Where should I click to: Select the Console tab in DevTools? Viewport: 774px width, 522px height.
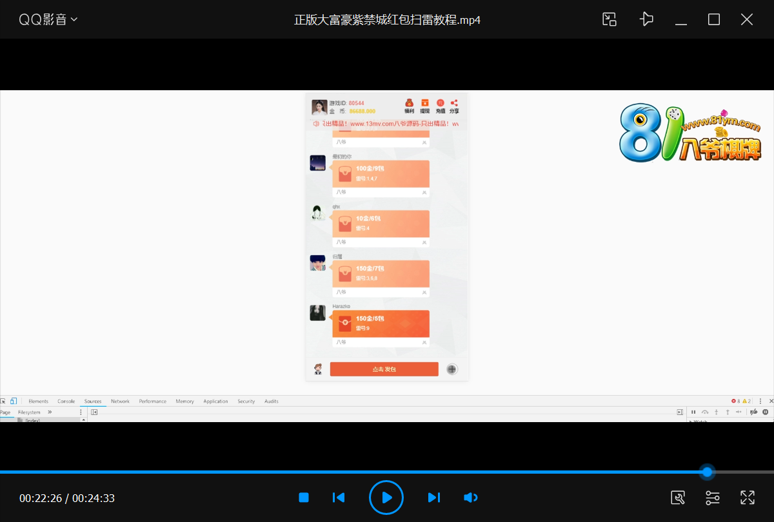(66, 401)
